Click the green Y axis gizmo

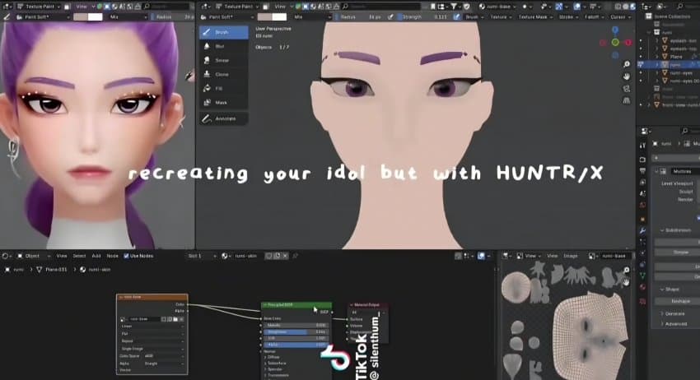pos(615,42)
